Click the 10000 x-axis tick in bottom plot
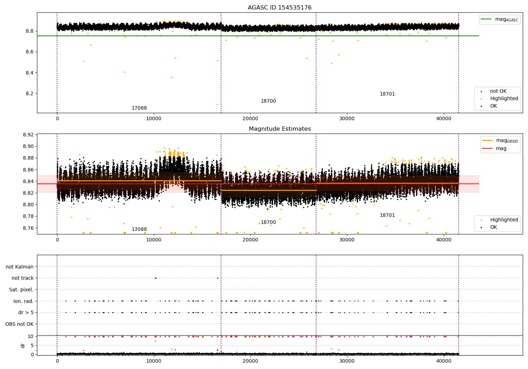528x369 pixels. point(154,361)
